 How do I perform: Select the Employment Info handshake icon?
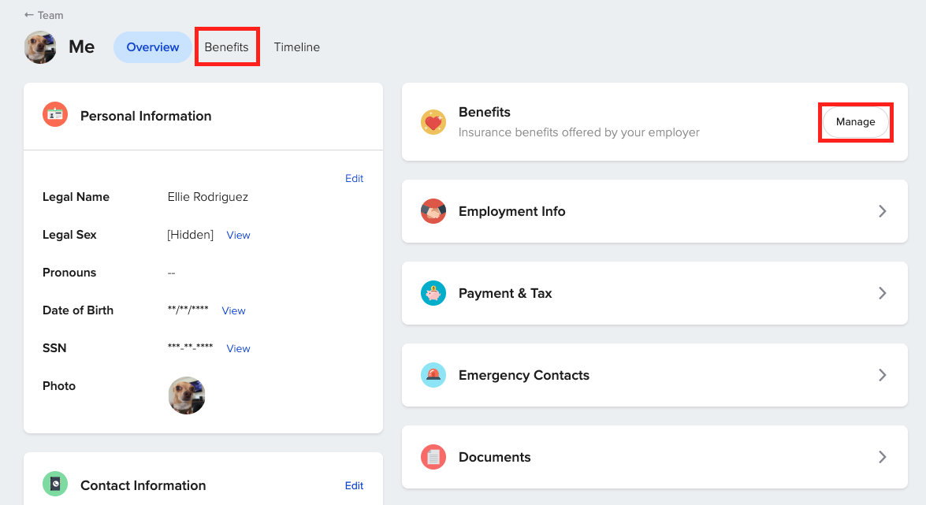433,211
